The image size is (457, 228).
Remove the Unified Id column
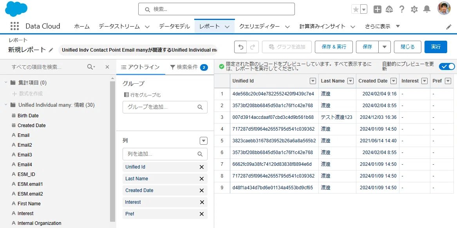(201, 167)
